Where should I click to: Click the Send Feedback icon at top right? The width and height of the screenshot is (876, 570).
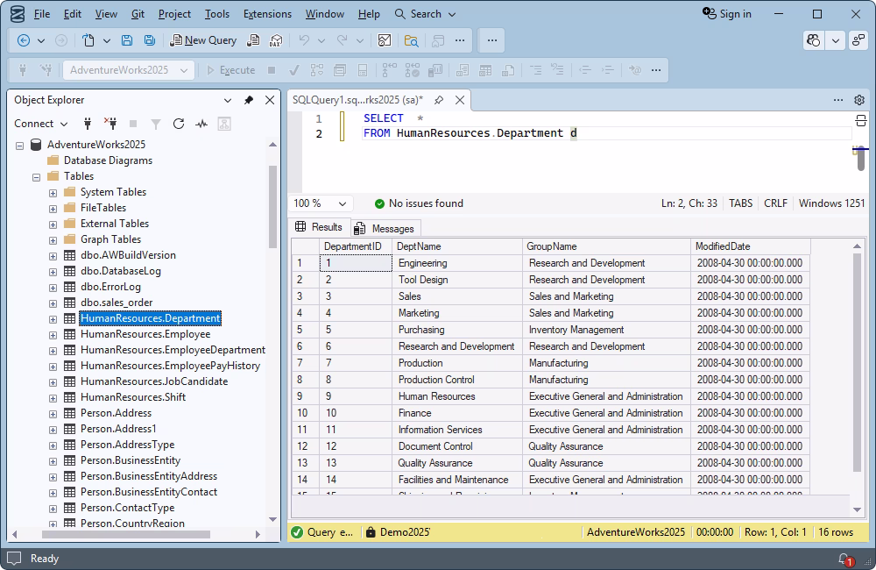(858, 40)
